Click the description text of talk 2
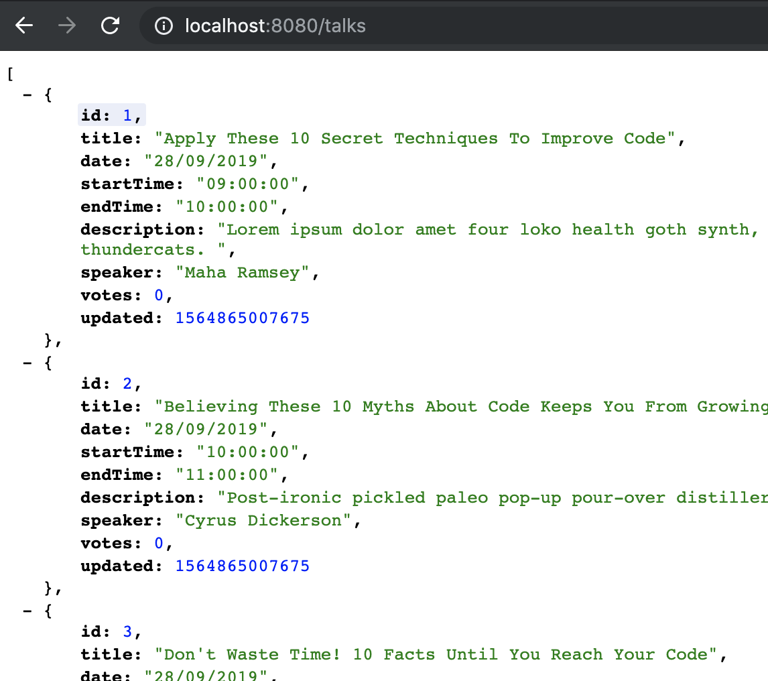Viewport: 768px width, 681px height. pos(469,497)
